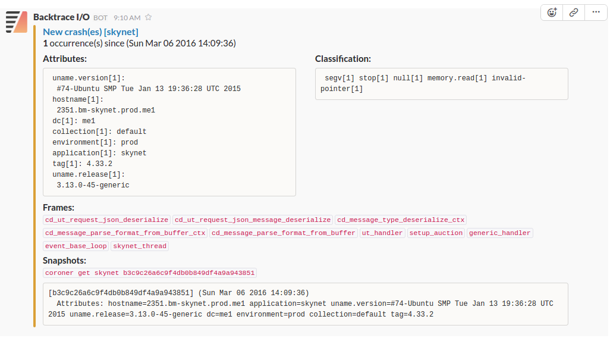Click the Backtrace I/O sender name
The width and height of the screenshot is (610, 338).
pos(61,17)
